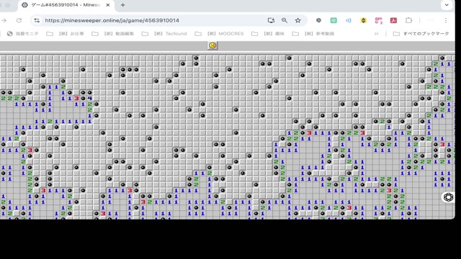The height and width of the screenshot is (259, 461).
Task: Close the Minesweeper game tab
Action: point(108,5)
